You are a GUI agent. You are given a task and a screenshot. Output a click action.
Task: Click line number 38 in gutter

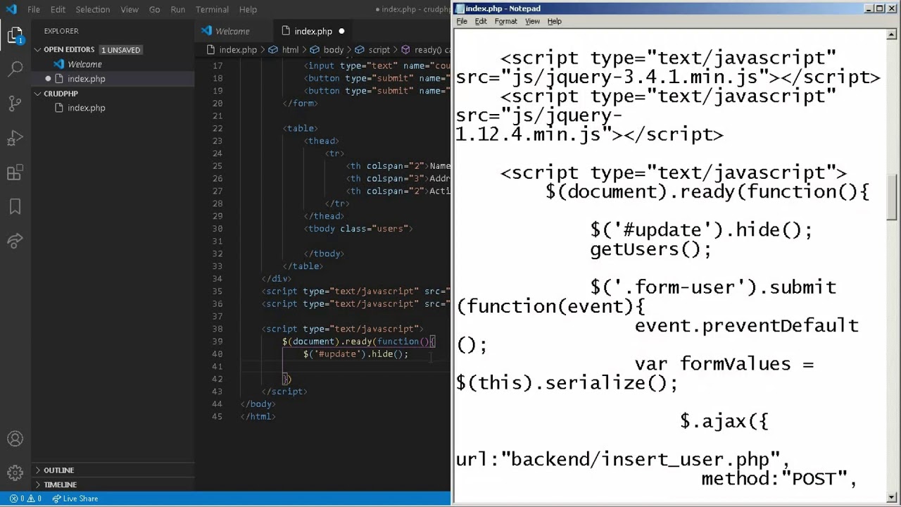[217, 329]
